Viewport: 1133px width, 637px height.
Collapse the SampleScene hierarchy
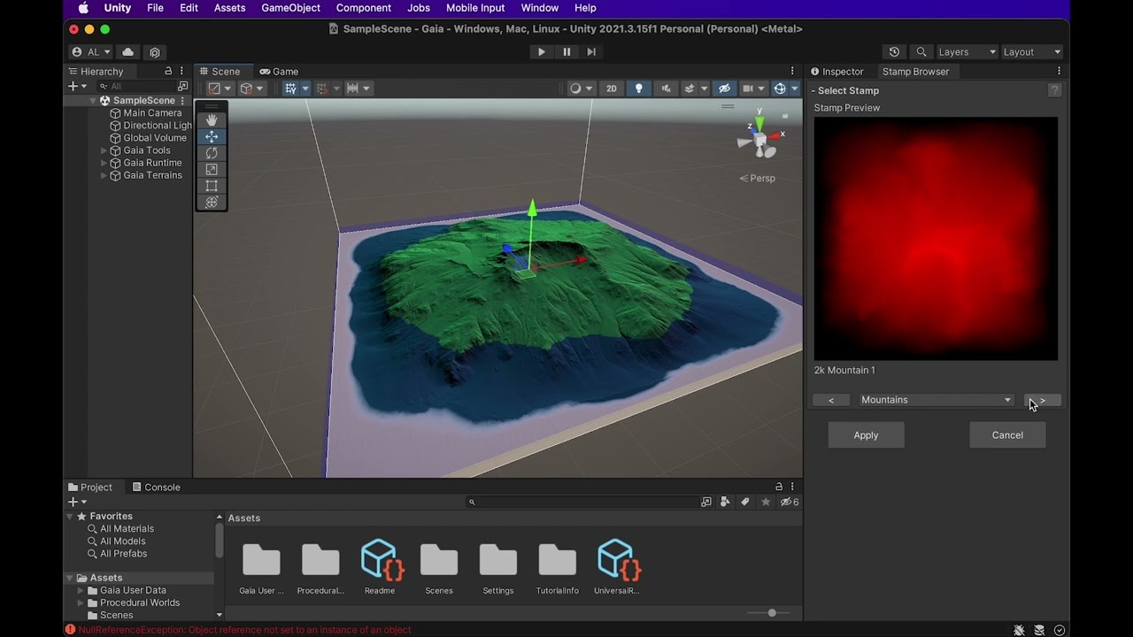(93, 101)
